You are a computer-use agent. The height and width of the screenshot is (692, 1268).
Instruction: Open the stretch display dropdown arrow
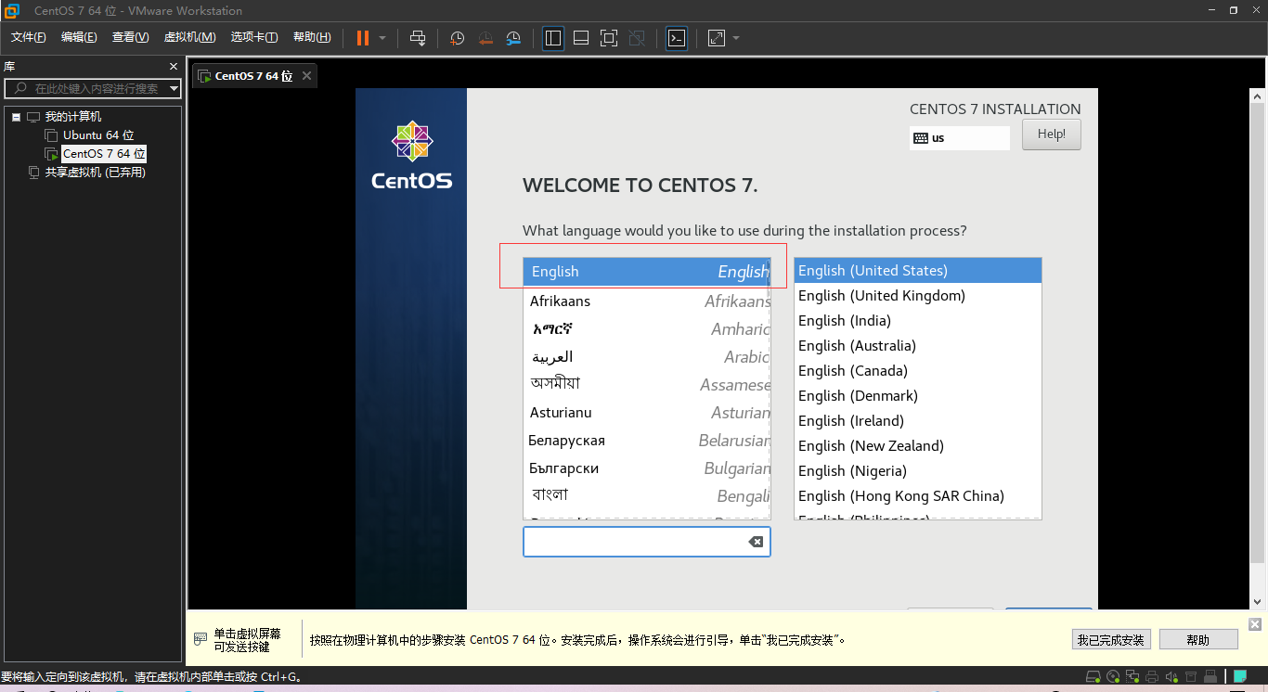[x=736, y=38]
